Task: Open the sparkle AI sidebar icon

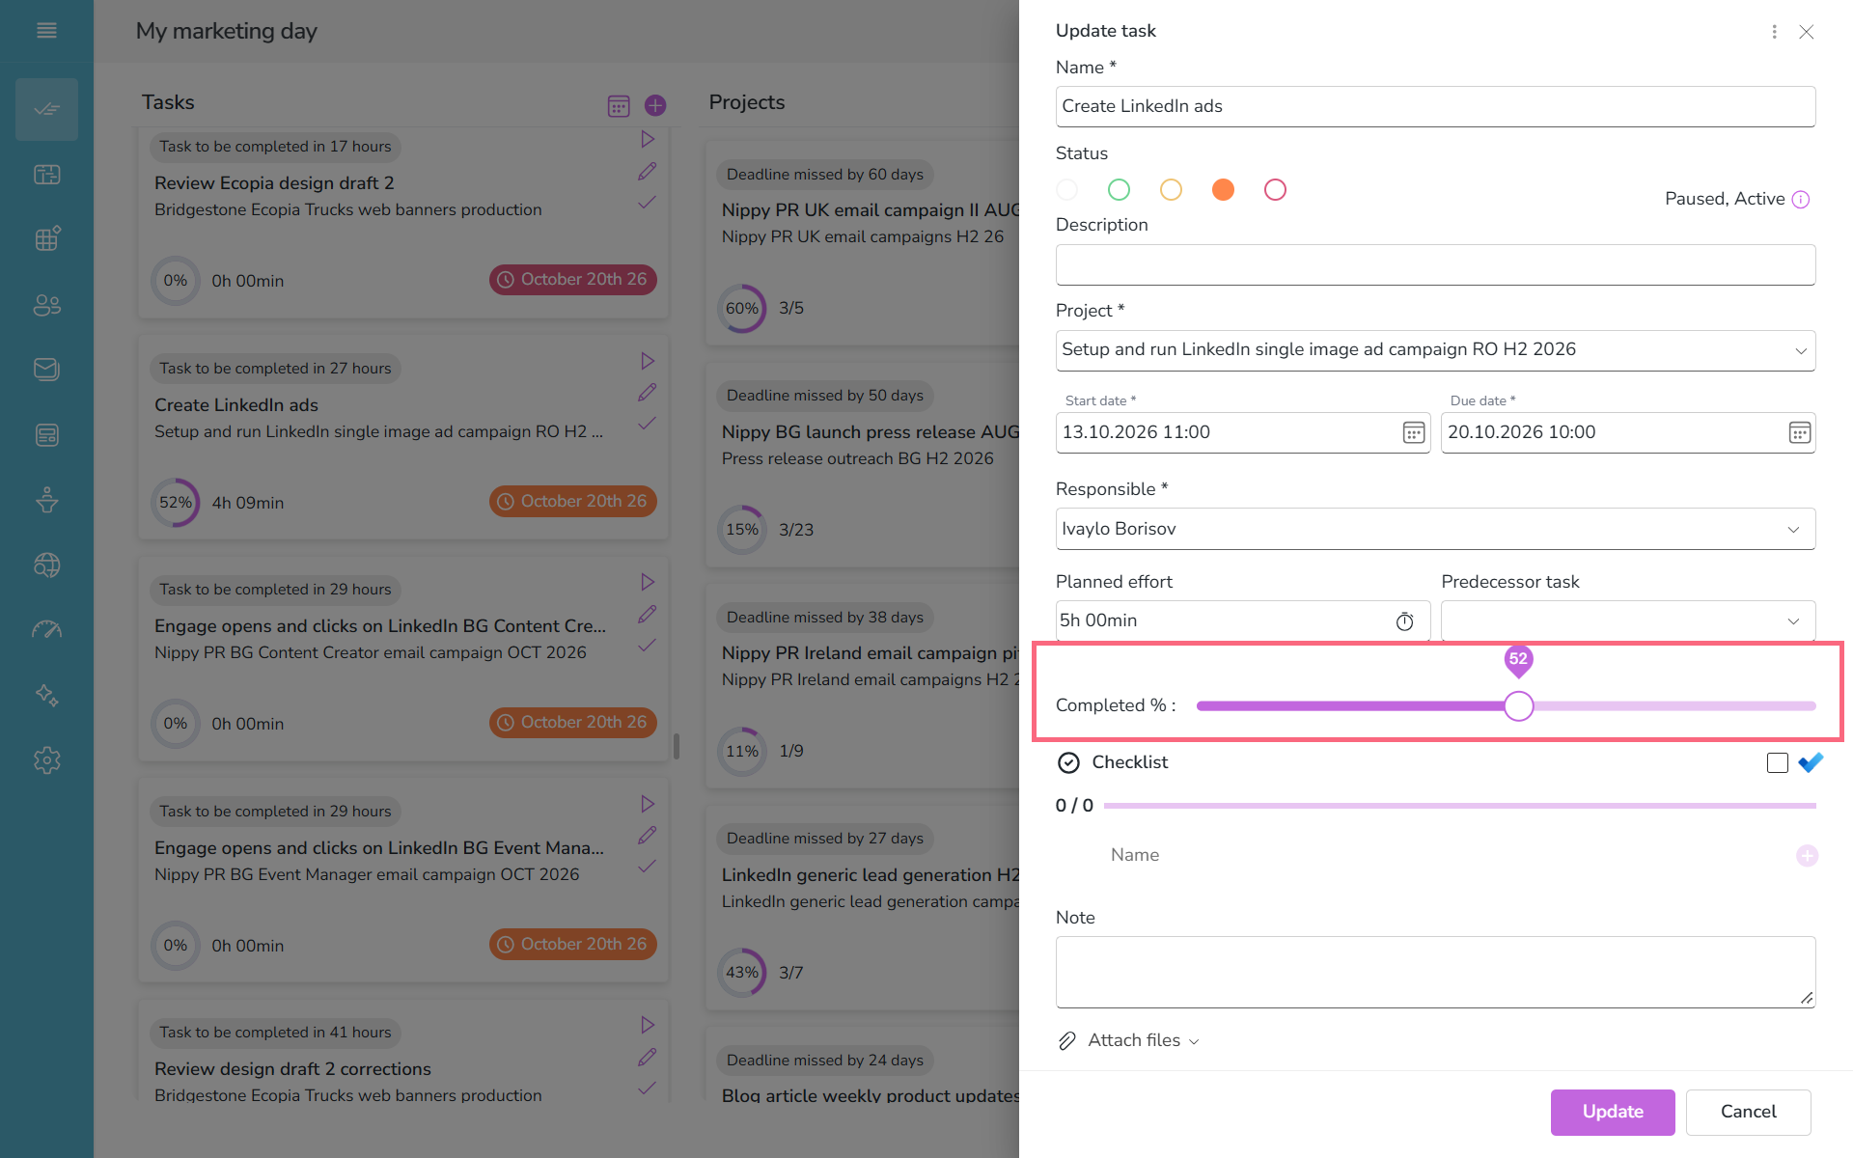Action: [46, 695]
